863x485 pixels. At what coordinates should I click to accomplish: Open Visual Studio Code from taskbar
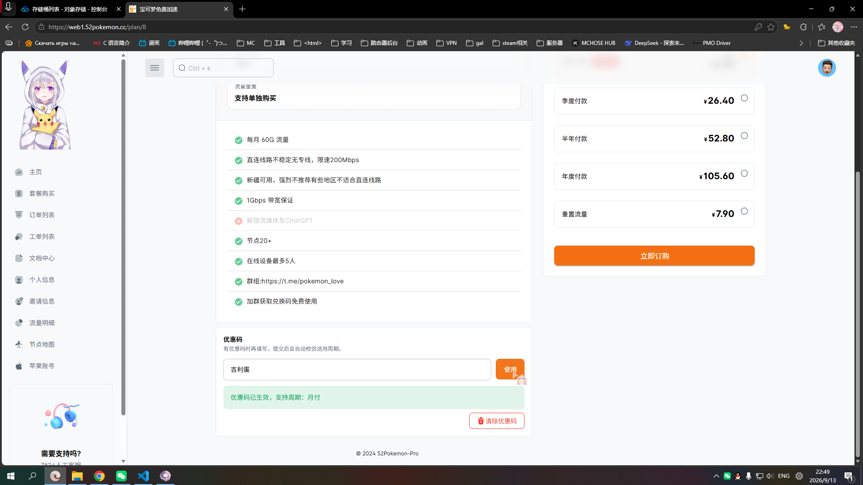(x=143, y=476)
